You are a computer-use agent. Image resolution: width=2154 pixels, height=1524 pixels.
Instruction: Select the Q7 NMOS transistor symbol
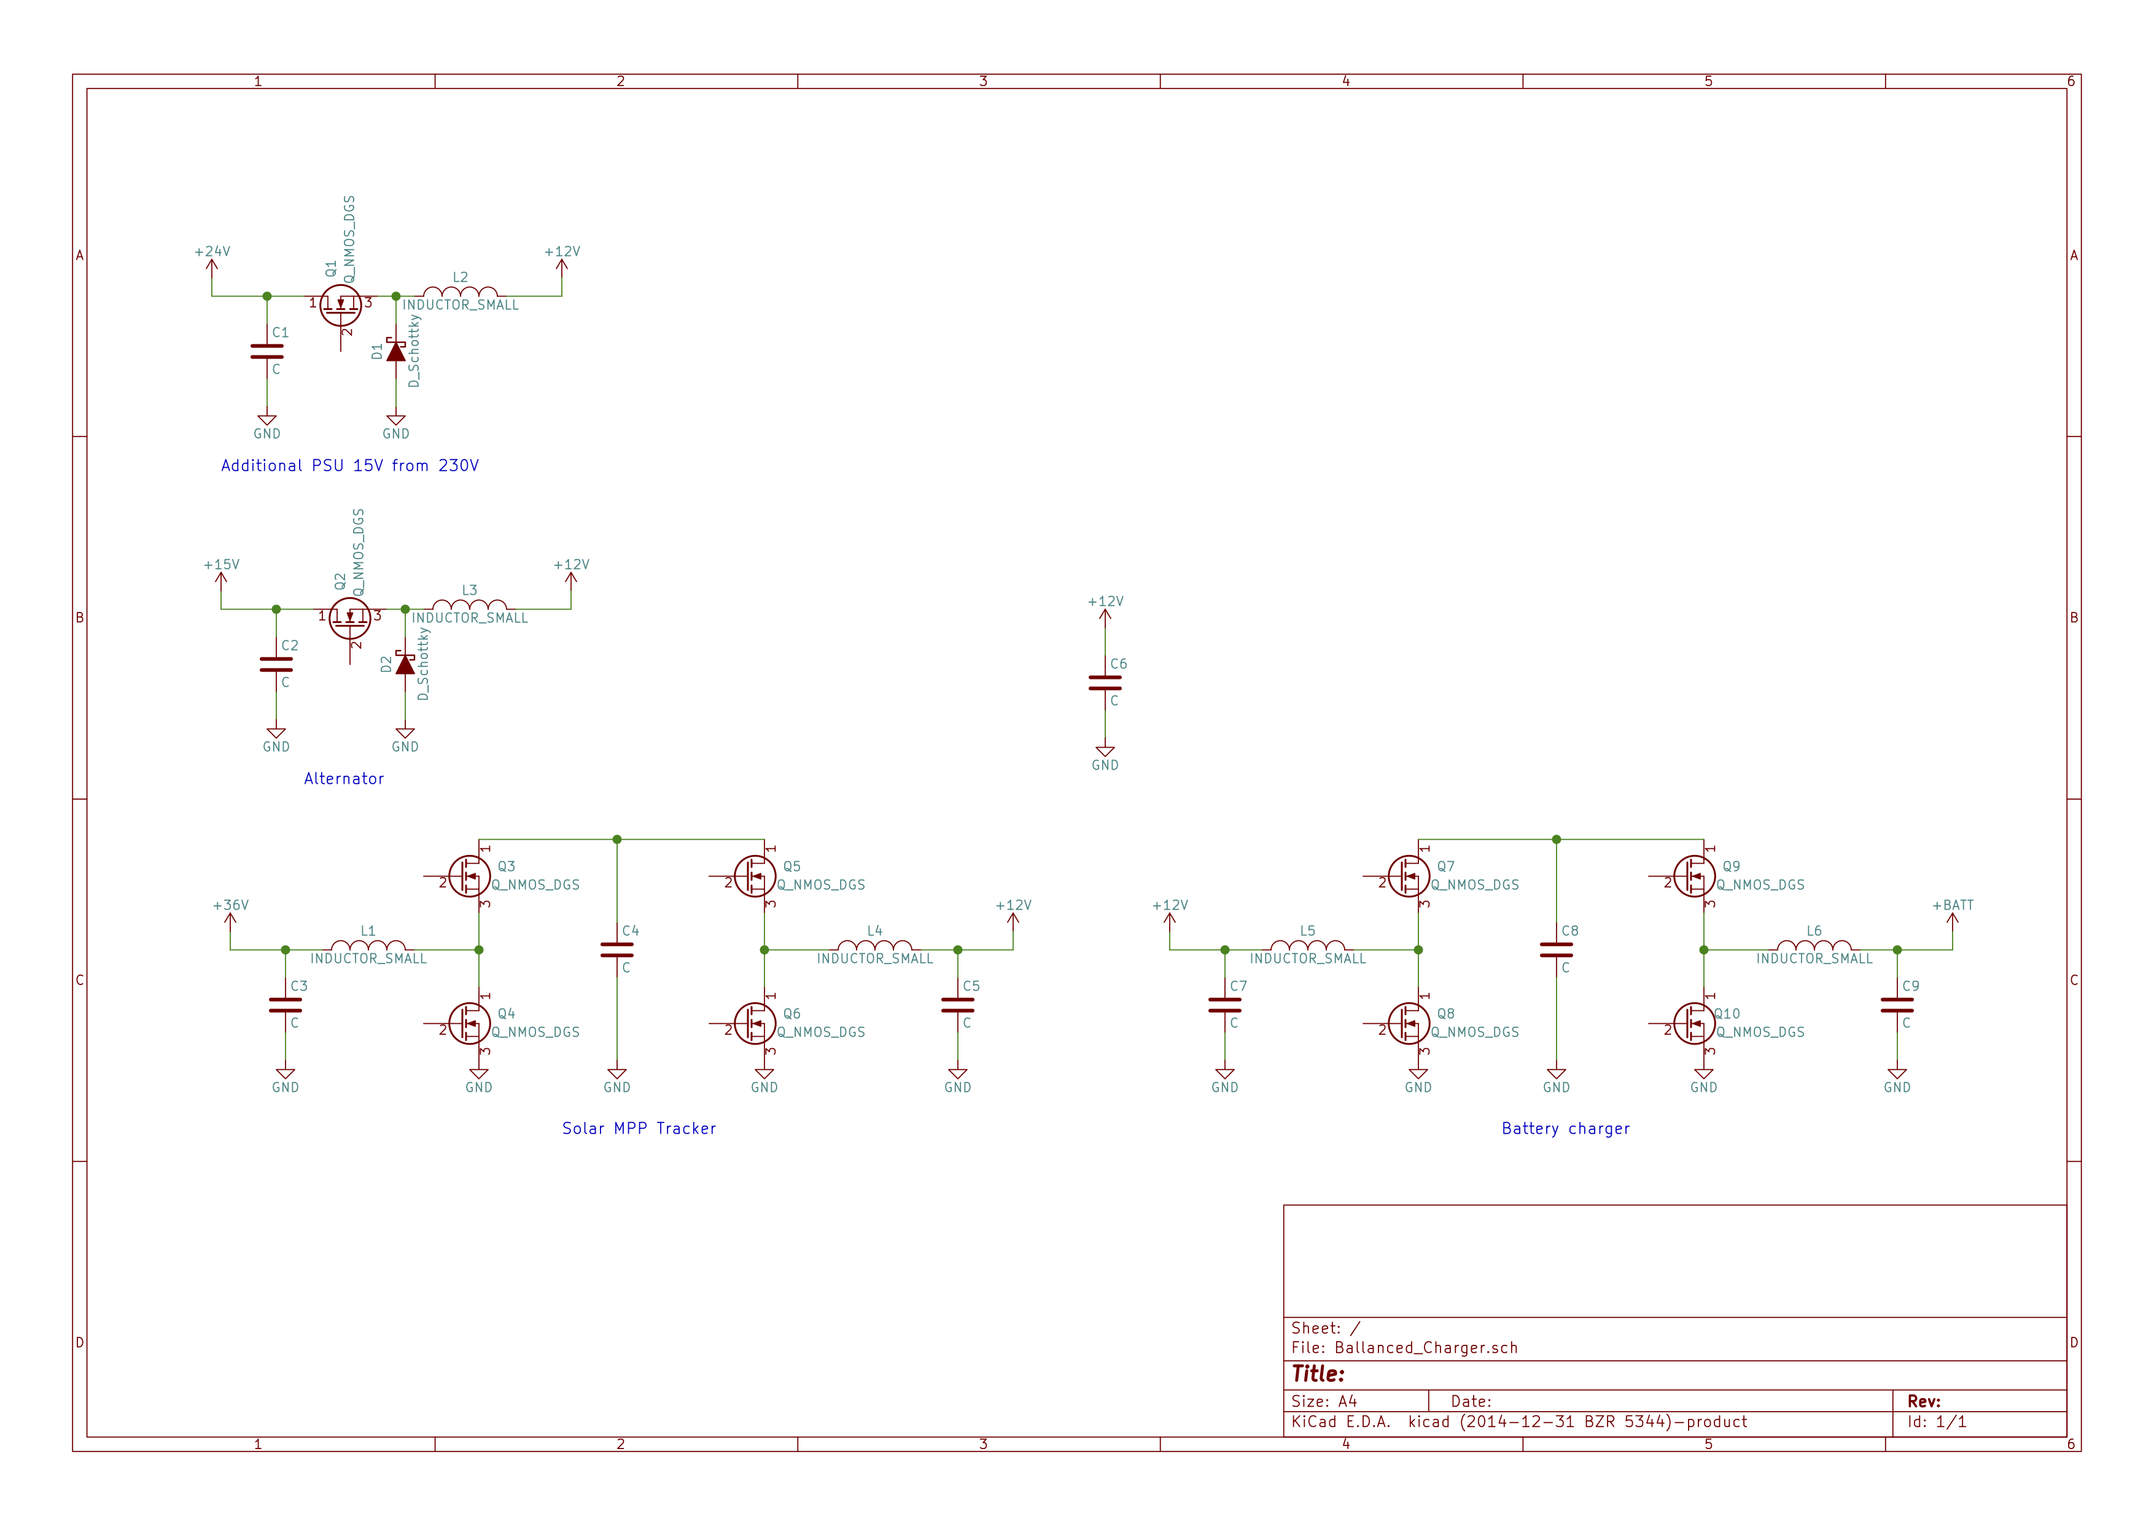(x=1409, y=876)
